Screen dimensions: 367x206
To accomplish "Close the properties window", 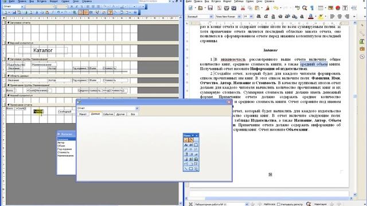I will 229,102.
